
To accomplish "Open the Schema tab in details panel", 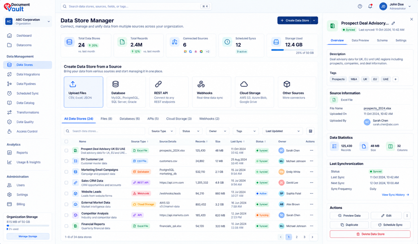I will point(382,40).
